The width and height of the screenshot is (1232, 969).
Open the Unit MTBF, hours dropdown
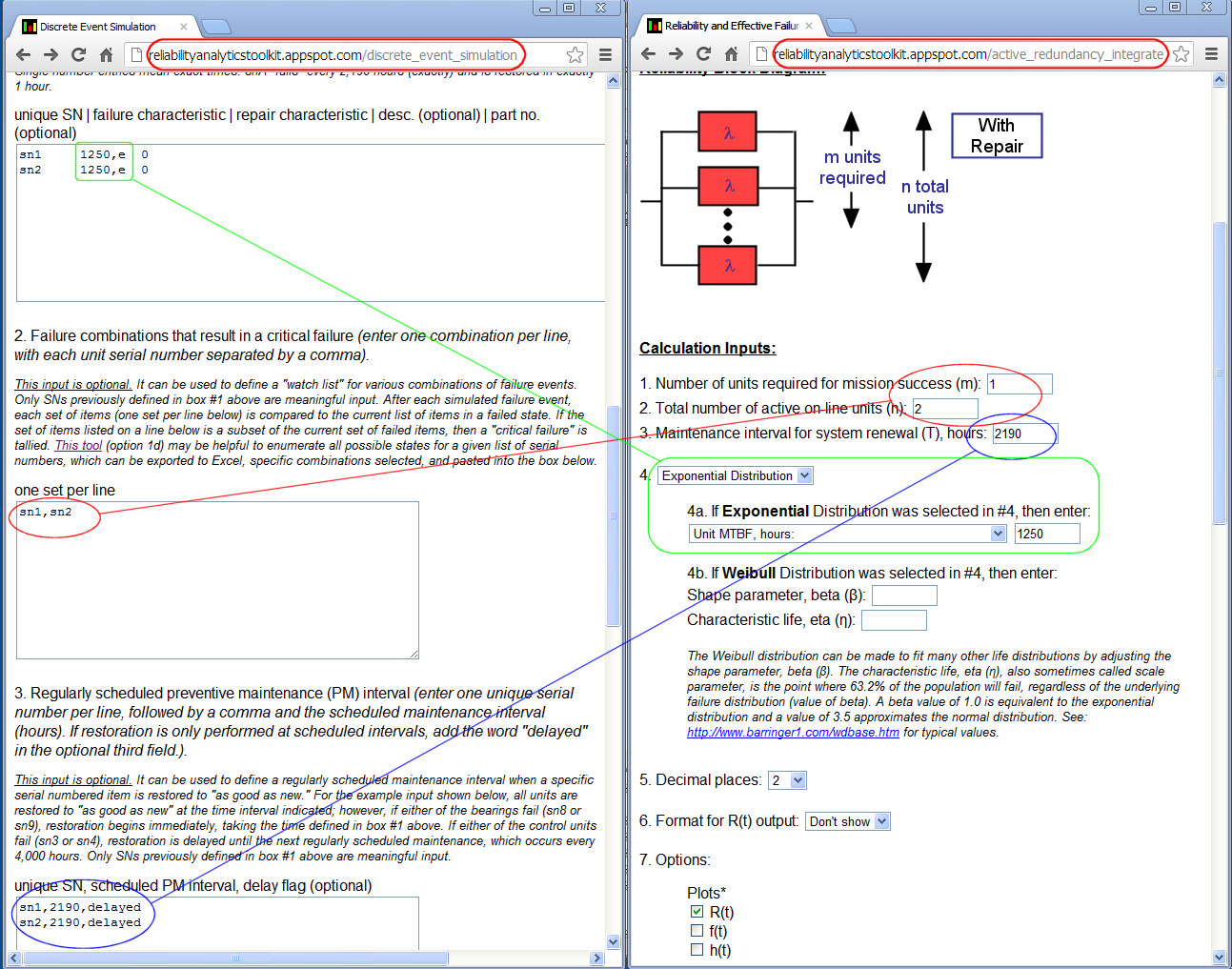[x=848, y=534]
